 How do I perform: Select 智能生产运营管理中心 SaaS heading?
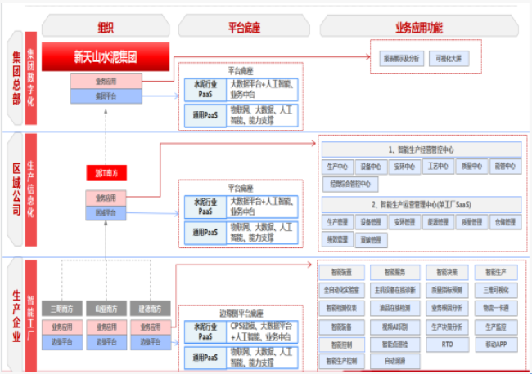[x=421, y=204]
